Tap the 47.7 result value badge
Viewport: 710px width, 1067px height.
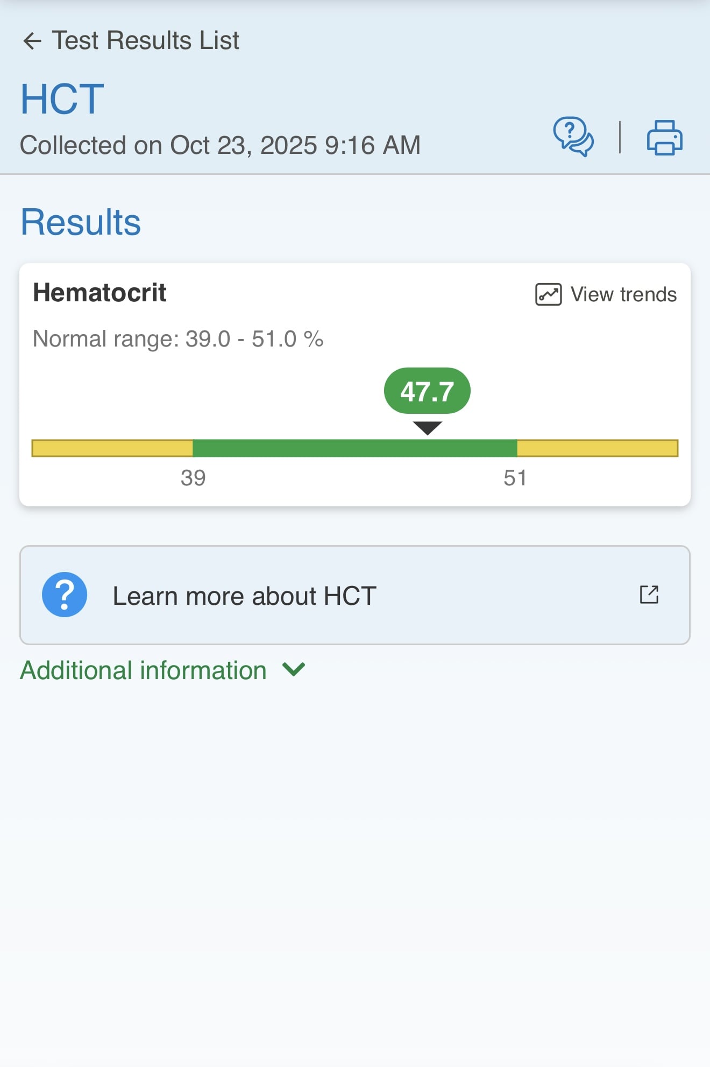[x=427, y=391]
